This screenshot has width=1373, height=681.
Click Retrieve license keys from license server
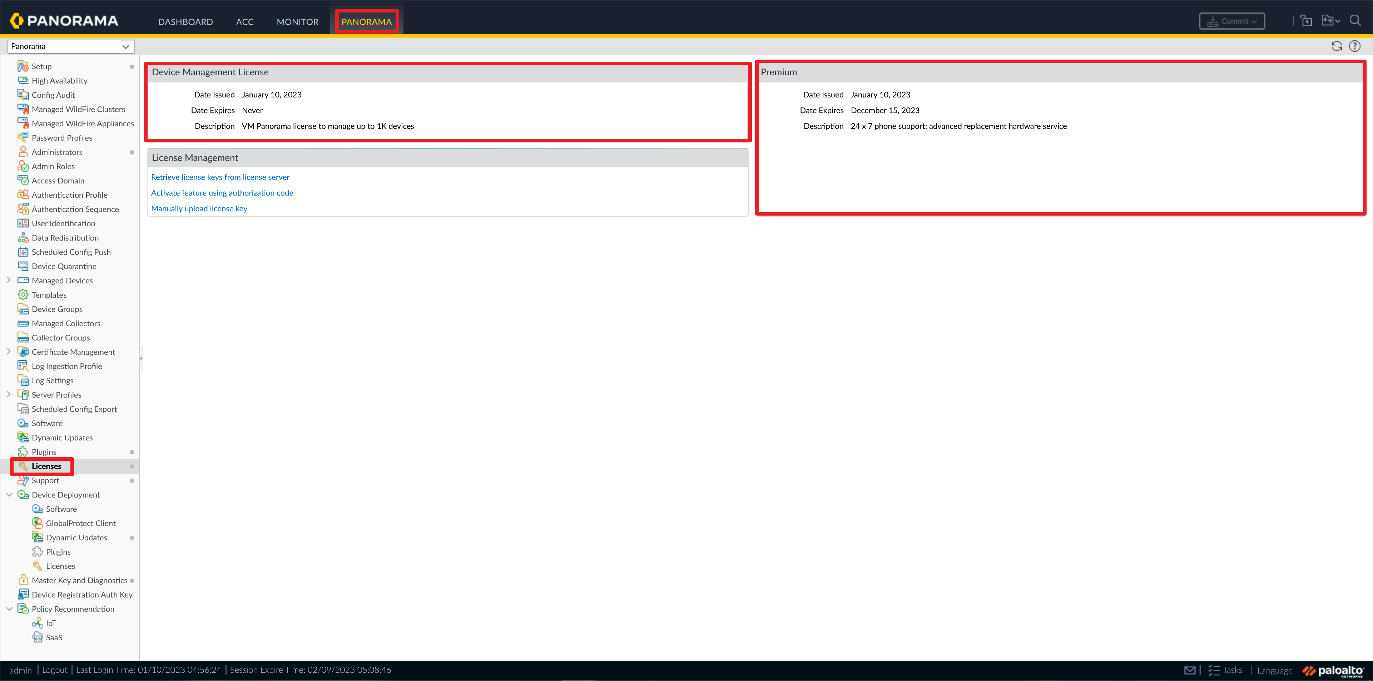(220, 177)
